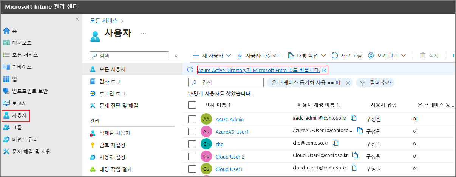This screenshot has height=177, width=456.
Task: Open the 보고서 reports icon
Action: 6,103
